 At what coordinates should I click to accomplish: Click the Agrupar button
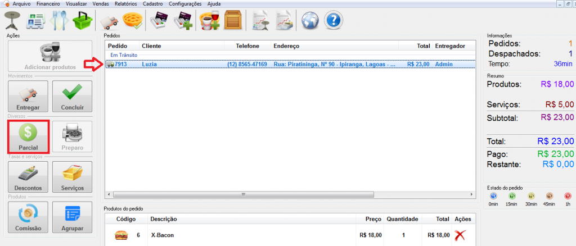[72, 217]
